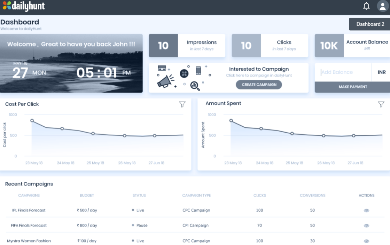Click the CONVERSIONS column header

point(313,196)
